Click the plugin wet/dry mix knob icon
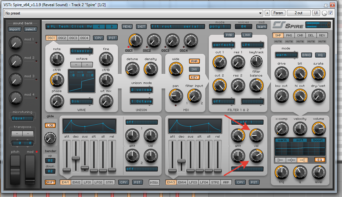342x197 pixels. click(x=325, y=13)
